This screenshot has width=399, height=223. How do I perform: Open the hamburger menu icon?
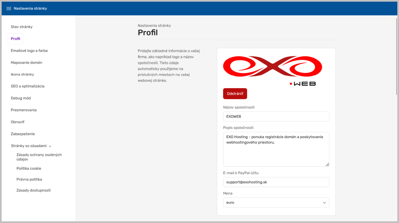[9, 8]
